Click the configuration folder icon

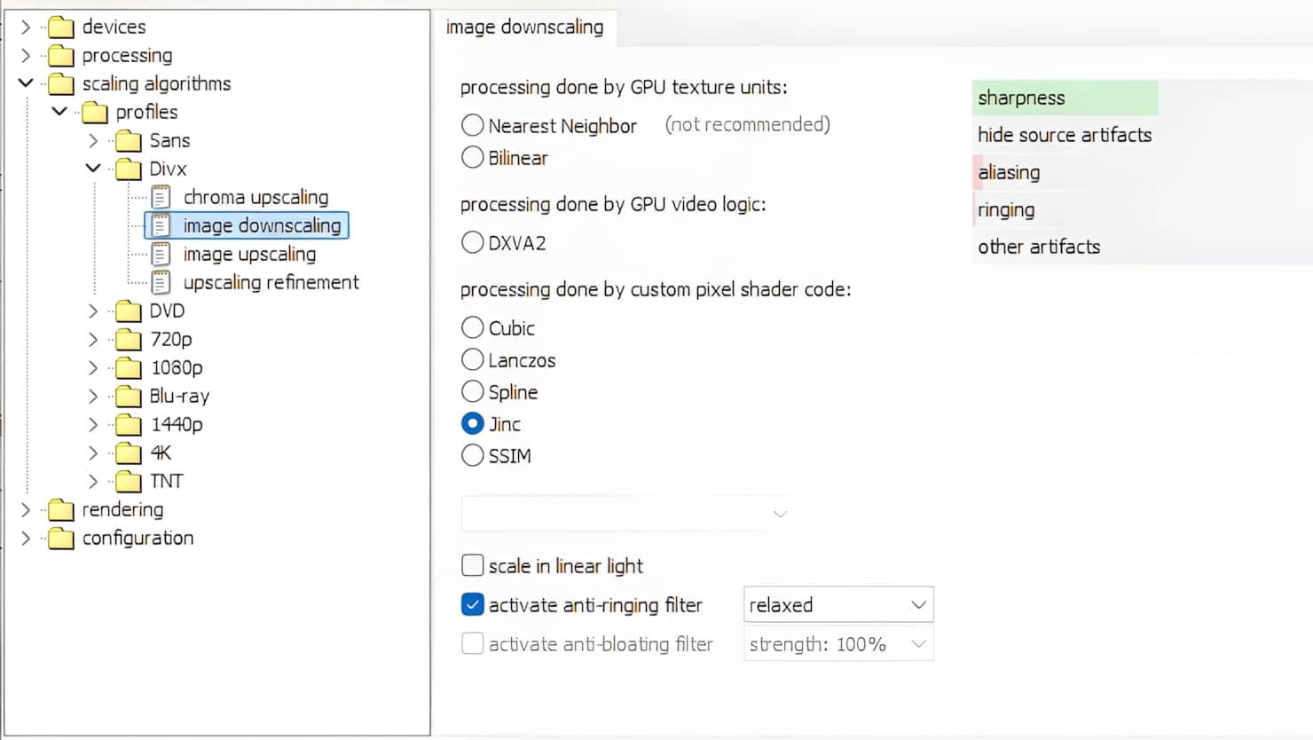coord(61,539)
